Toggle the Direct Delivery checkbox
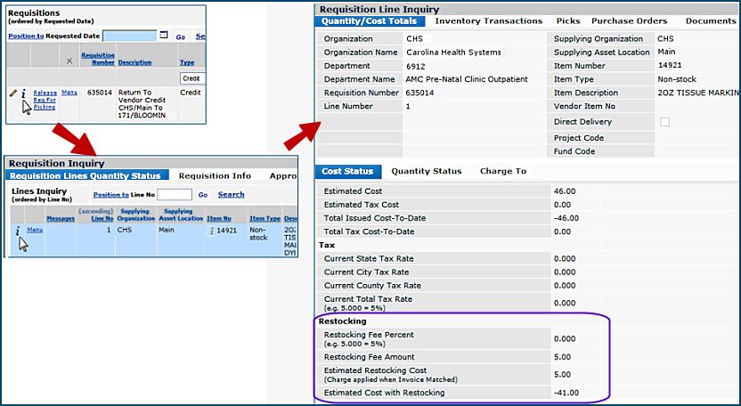741x406 pixels. pos(664,122)
